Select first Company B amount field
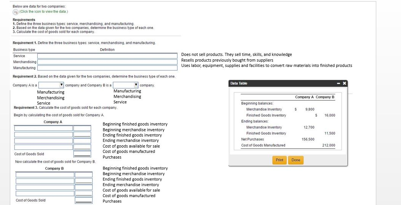 pos(84,175)
